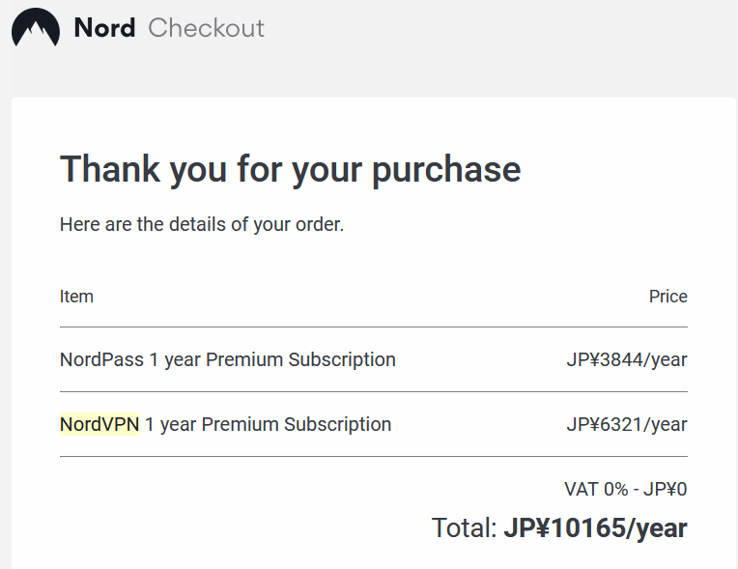The height and width of the screenshot is (569, 738).
Task: Click the highlighted NordVPN word
Action: click(x=99, y=424)
